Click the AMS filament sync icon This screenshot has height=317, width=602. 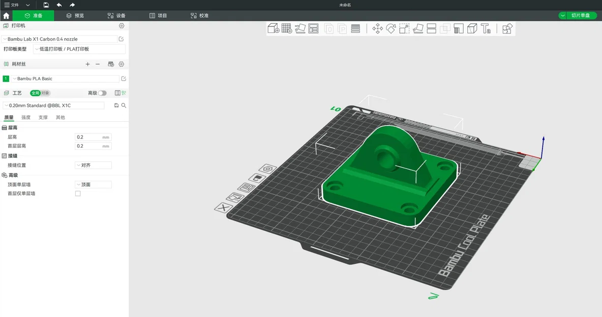tap(111, 64)
